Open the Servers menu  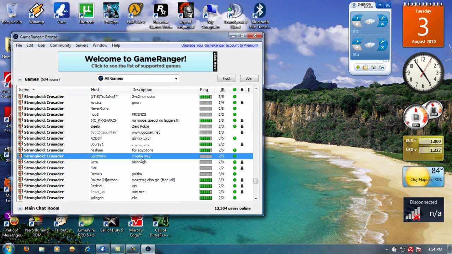82,45
